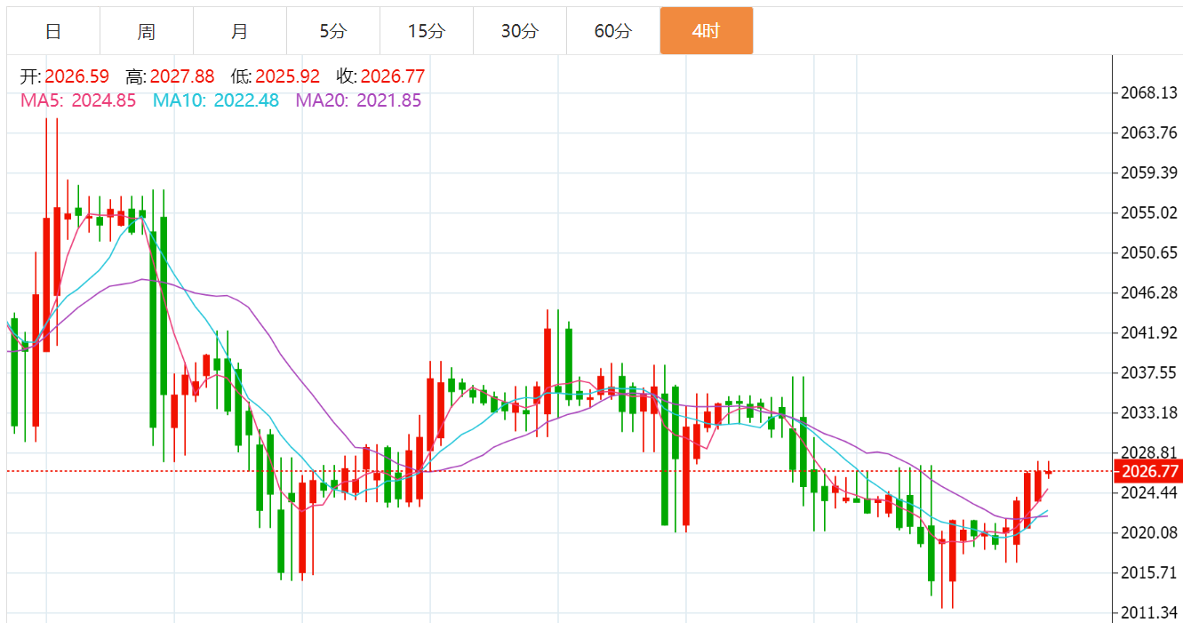Click the 2046.28 price axis label

[1147, 292]
